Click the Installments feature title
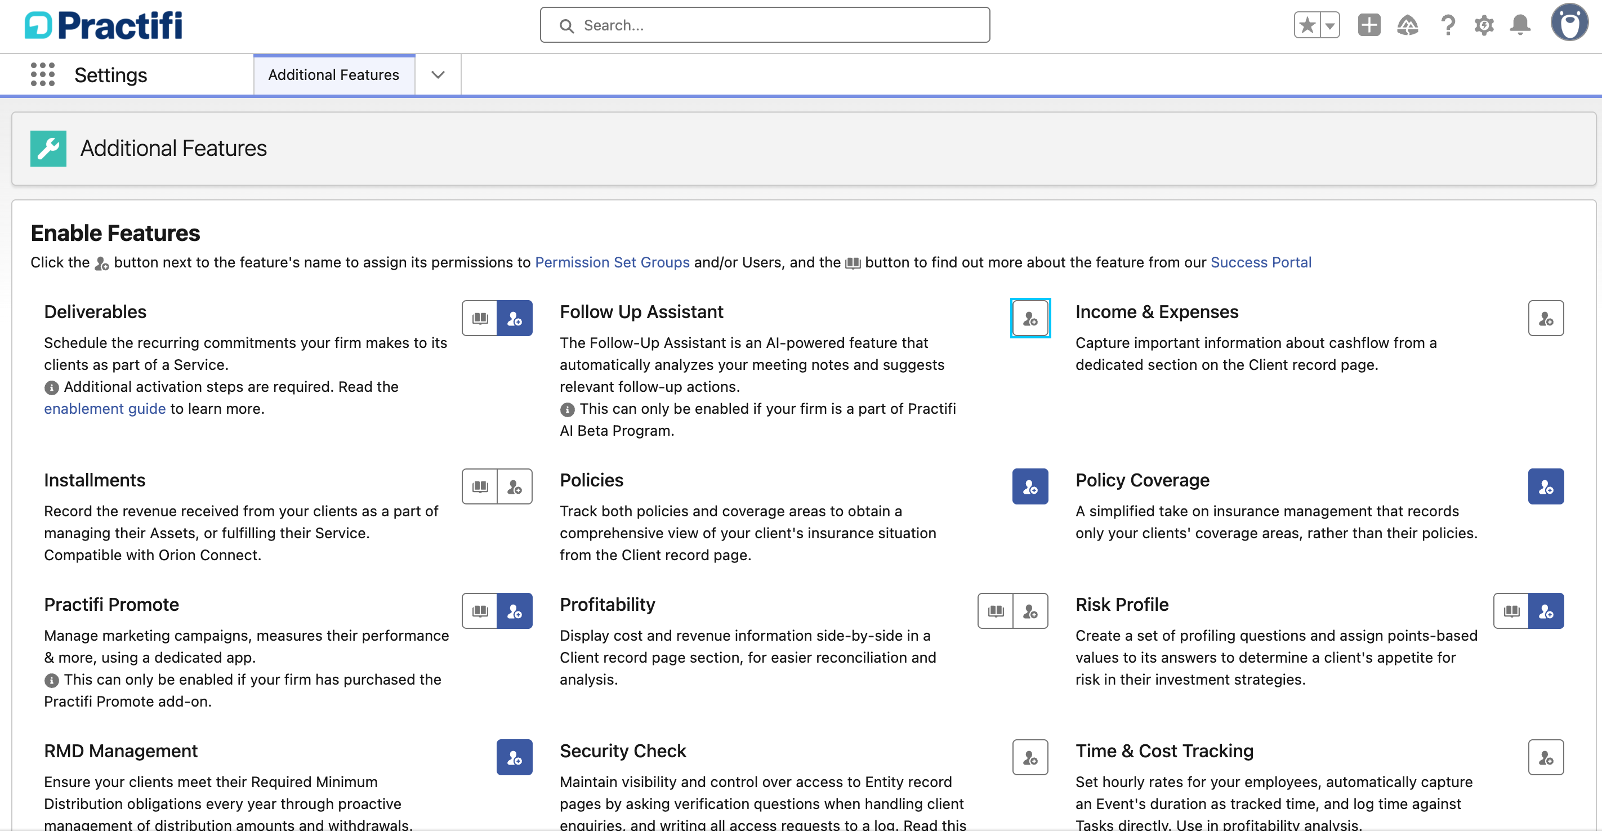The width and height of the screenshot is (1602, 831). point(95,480)
